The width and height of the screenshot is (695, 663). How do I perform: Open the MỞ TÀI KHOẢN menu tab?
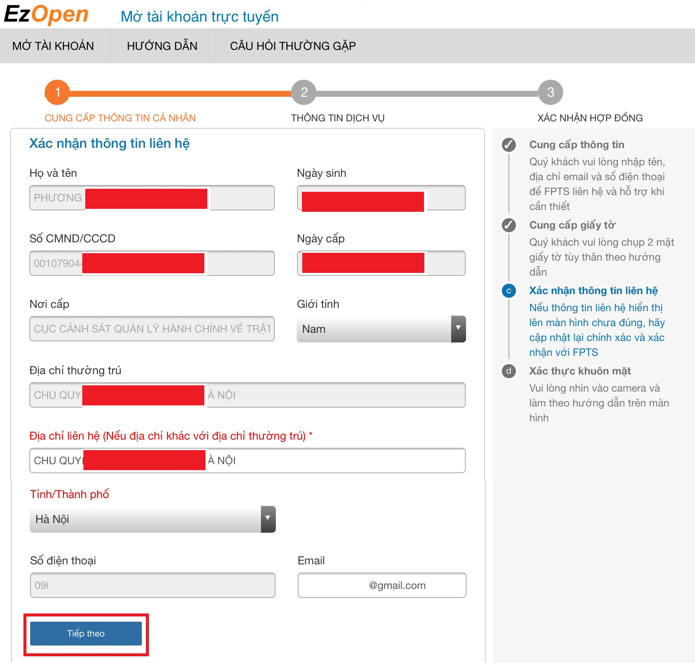[x=53, y=46]
